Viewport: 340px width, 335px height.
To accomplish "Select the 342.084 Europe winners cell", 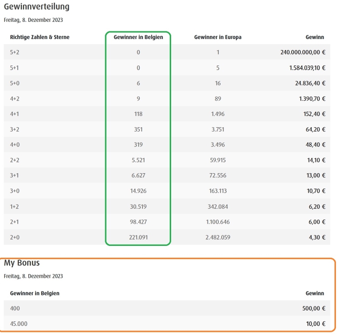I will tap(218, 206).
